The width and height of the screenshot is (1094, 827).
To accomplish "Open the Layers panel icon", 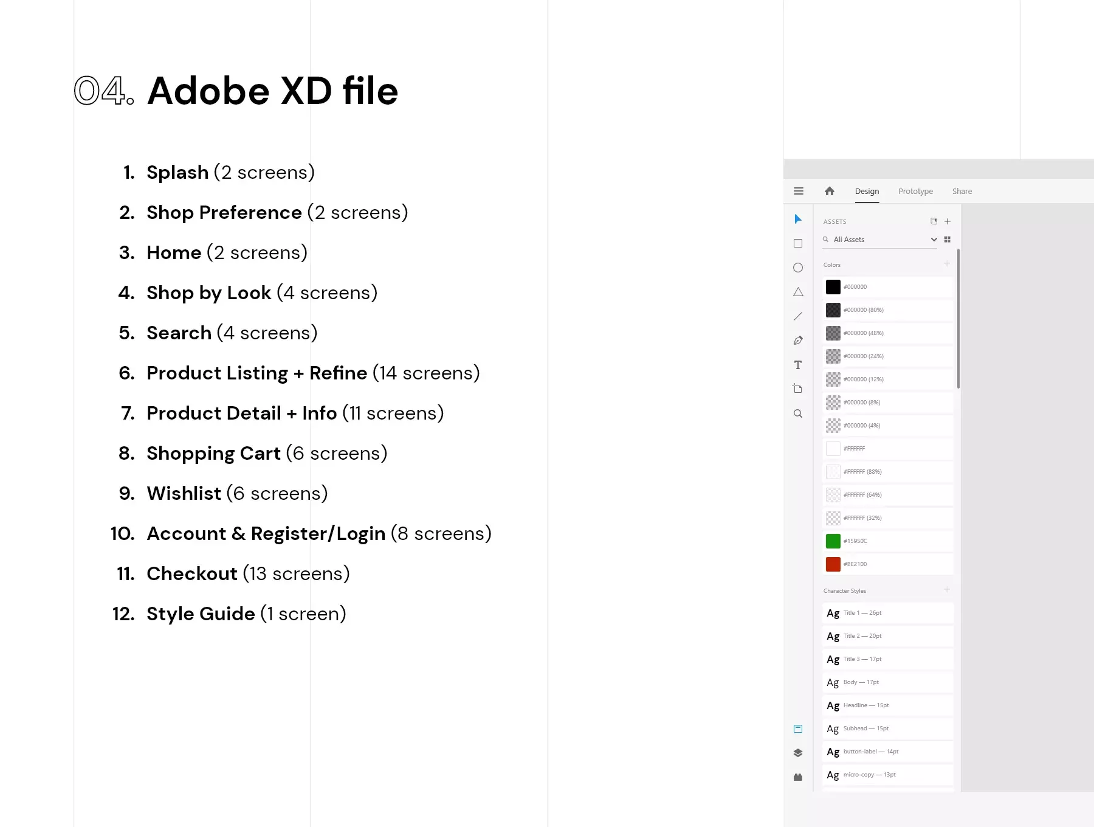I will [x=798, y=753].
